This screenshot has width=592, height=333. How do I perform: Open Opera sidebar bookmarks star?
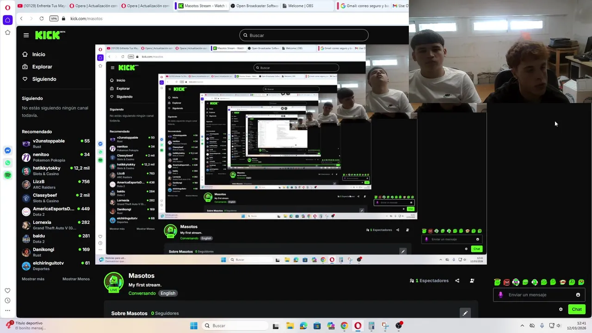click(x=7, y=32)
